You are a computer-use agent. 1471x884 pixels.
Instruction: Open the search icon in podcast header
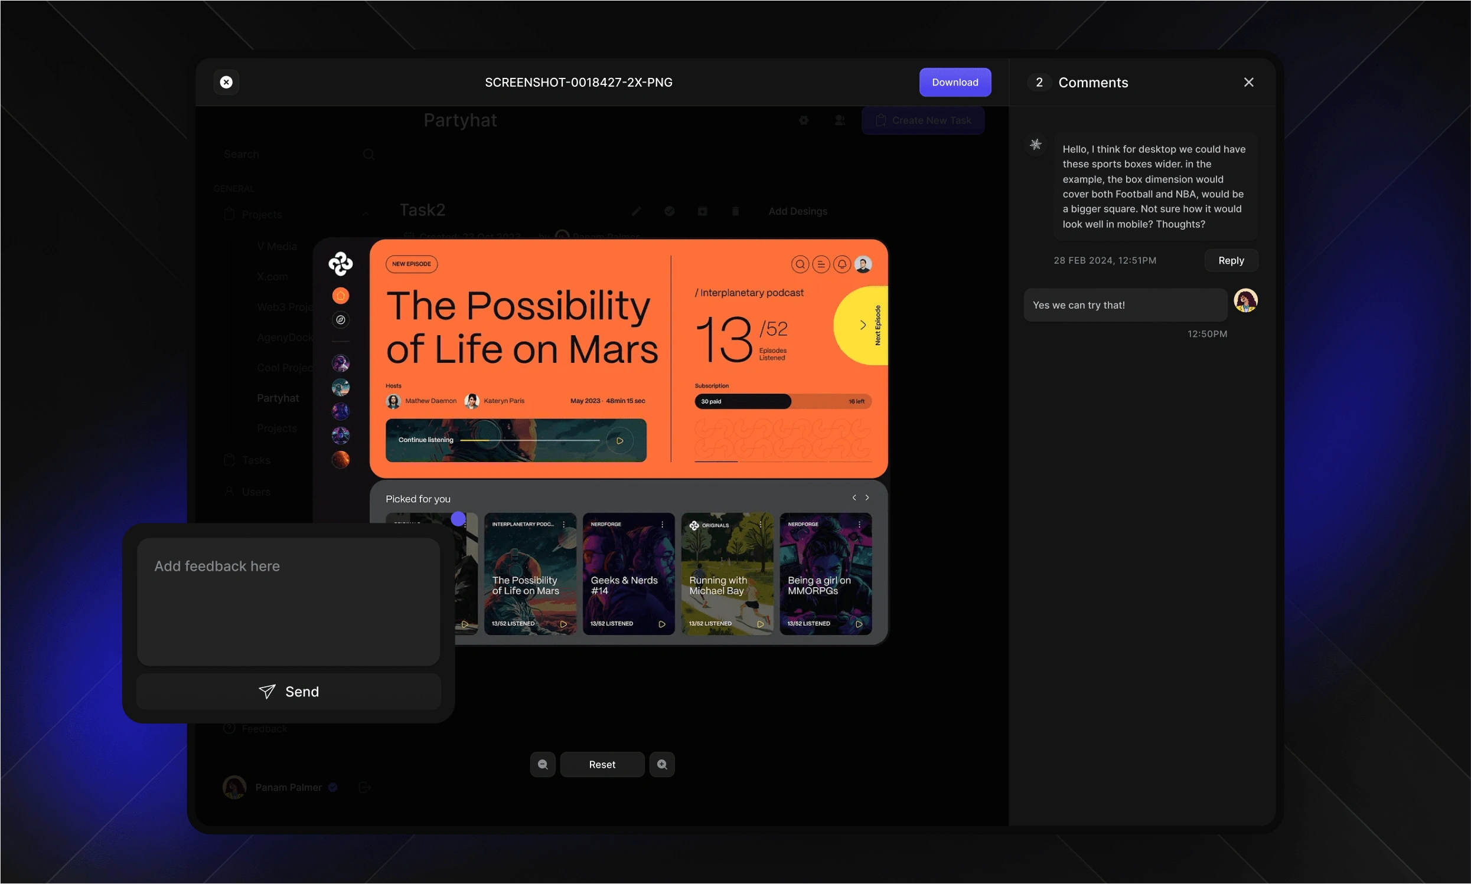pos(799,264)
